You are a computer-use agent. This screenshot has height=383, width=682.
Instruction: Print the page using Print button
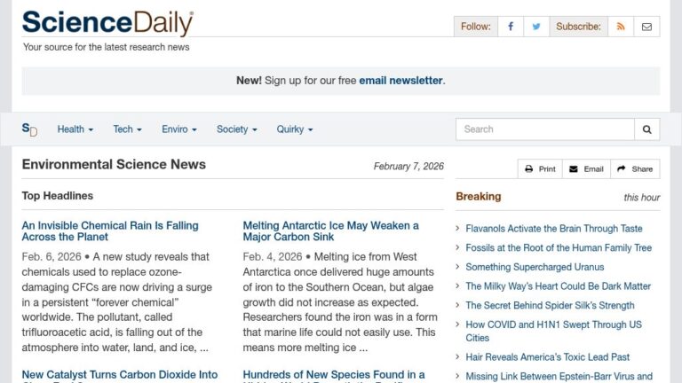click(540, 169)
